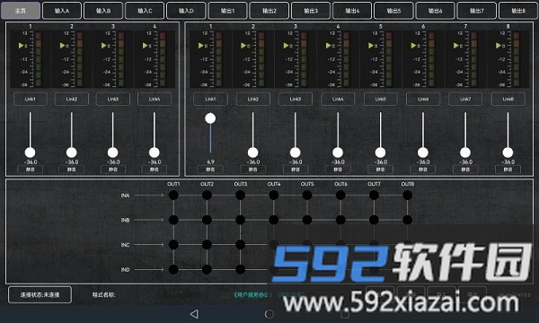Select input 3 meter green threshold arrow
The height and width of the screenshot is (323, 539).
104,45
